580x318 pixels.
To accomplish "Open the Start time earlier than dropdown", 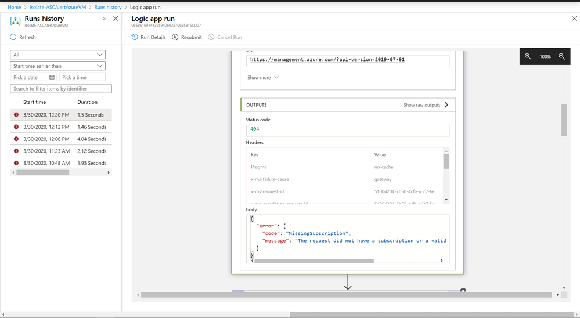I will [57, 66].
